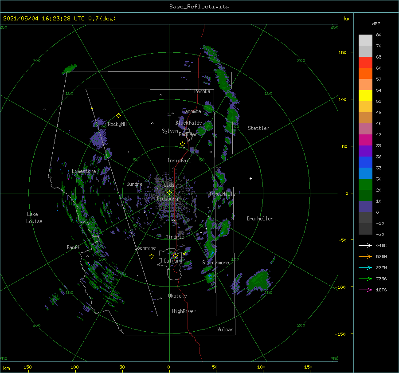Image resolution: width=399 pixels, height=373 pixels.
Task: Click the Didsbury city label
Action: [168, 199]
